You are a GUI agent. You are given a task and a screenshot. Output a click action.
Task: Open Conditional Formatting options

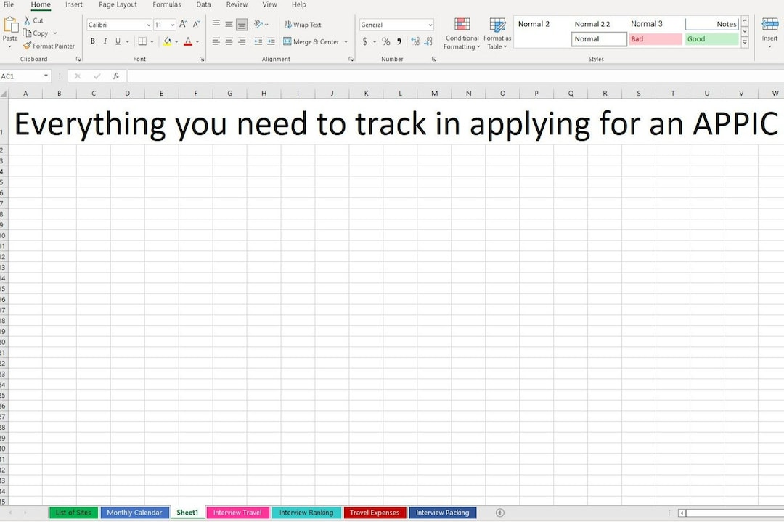click(462, 33)
